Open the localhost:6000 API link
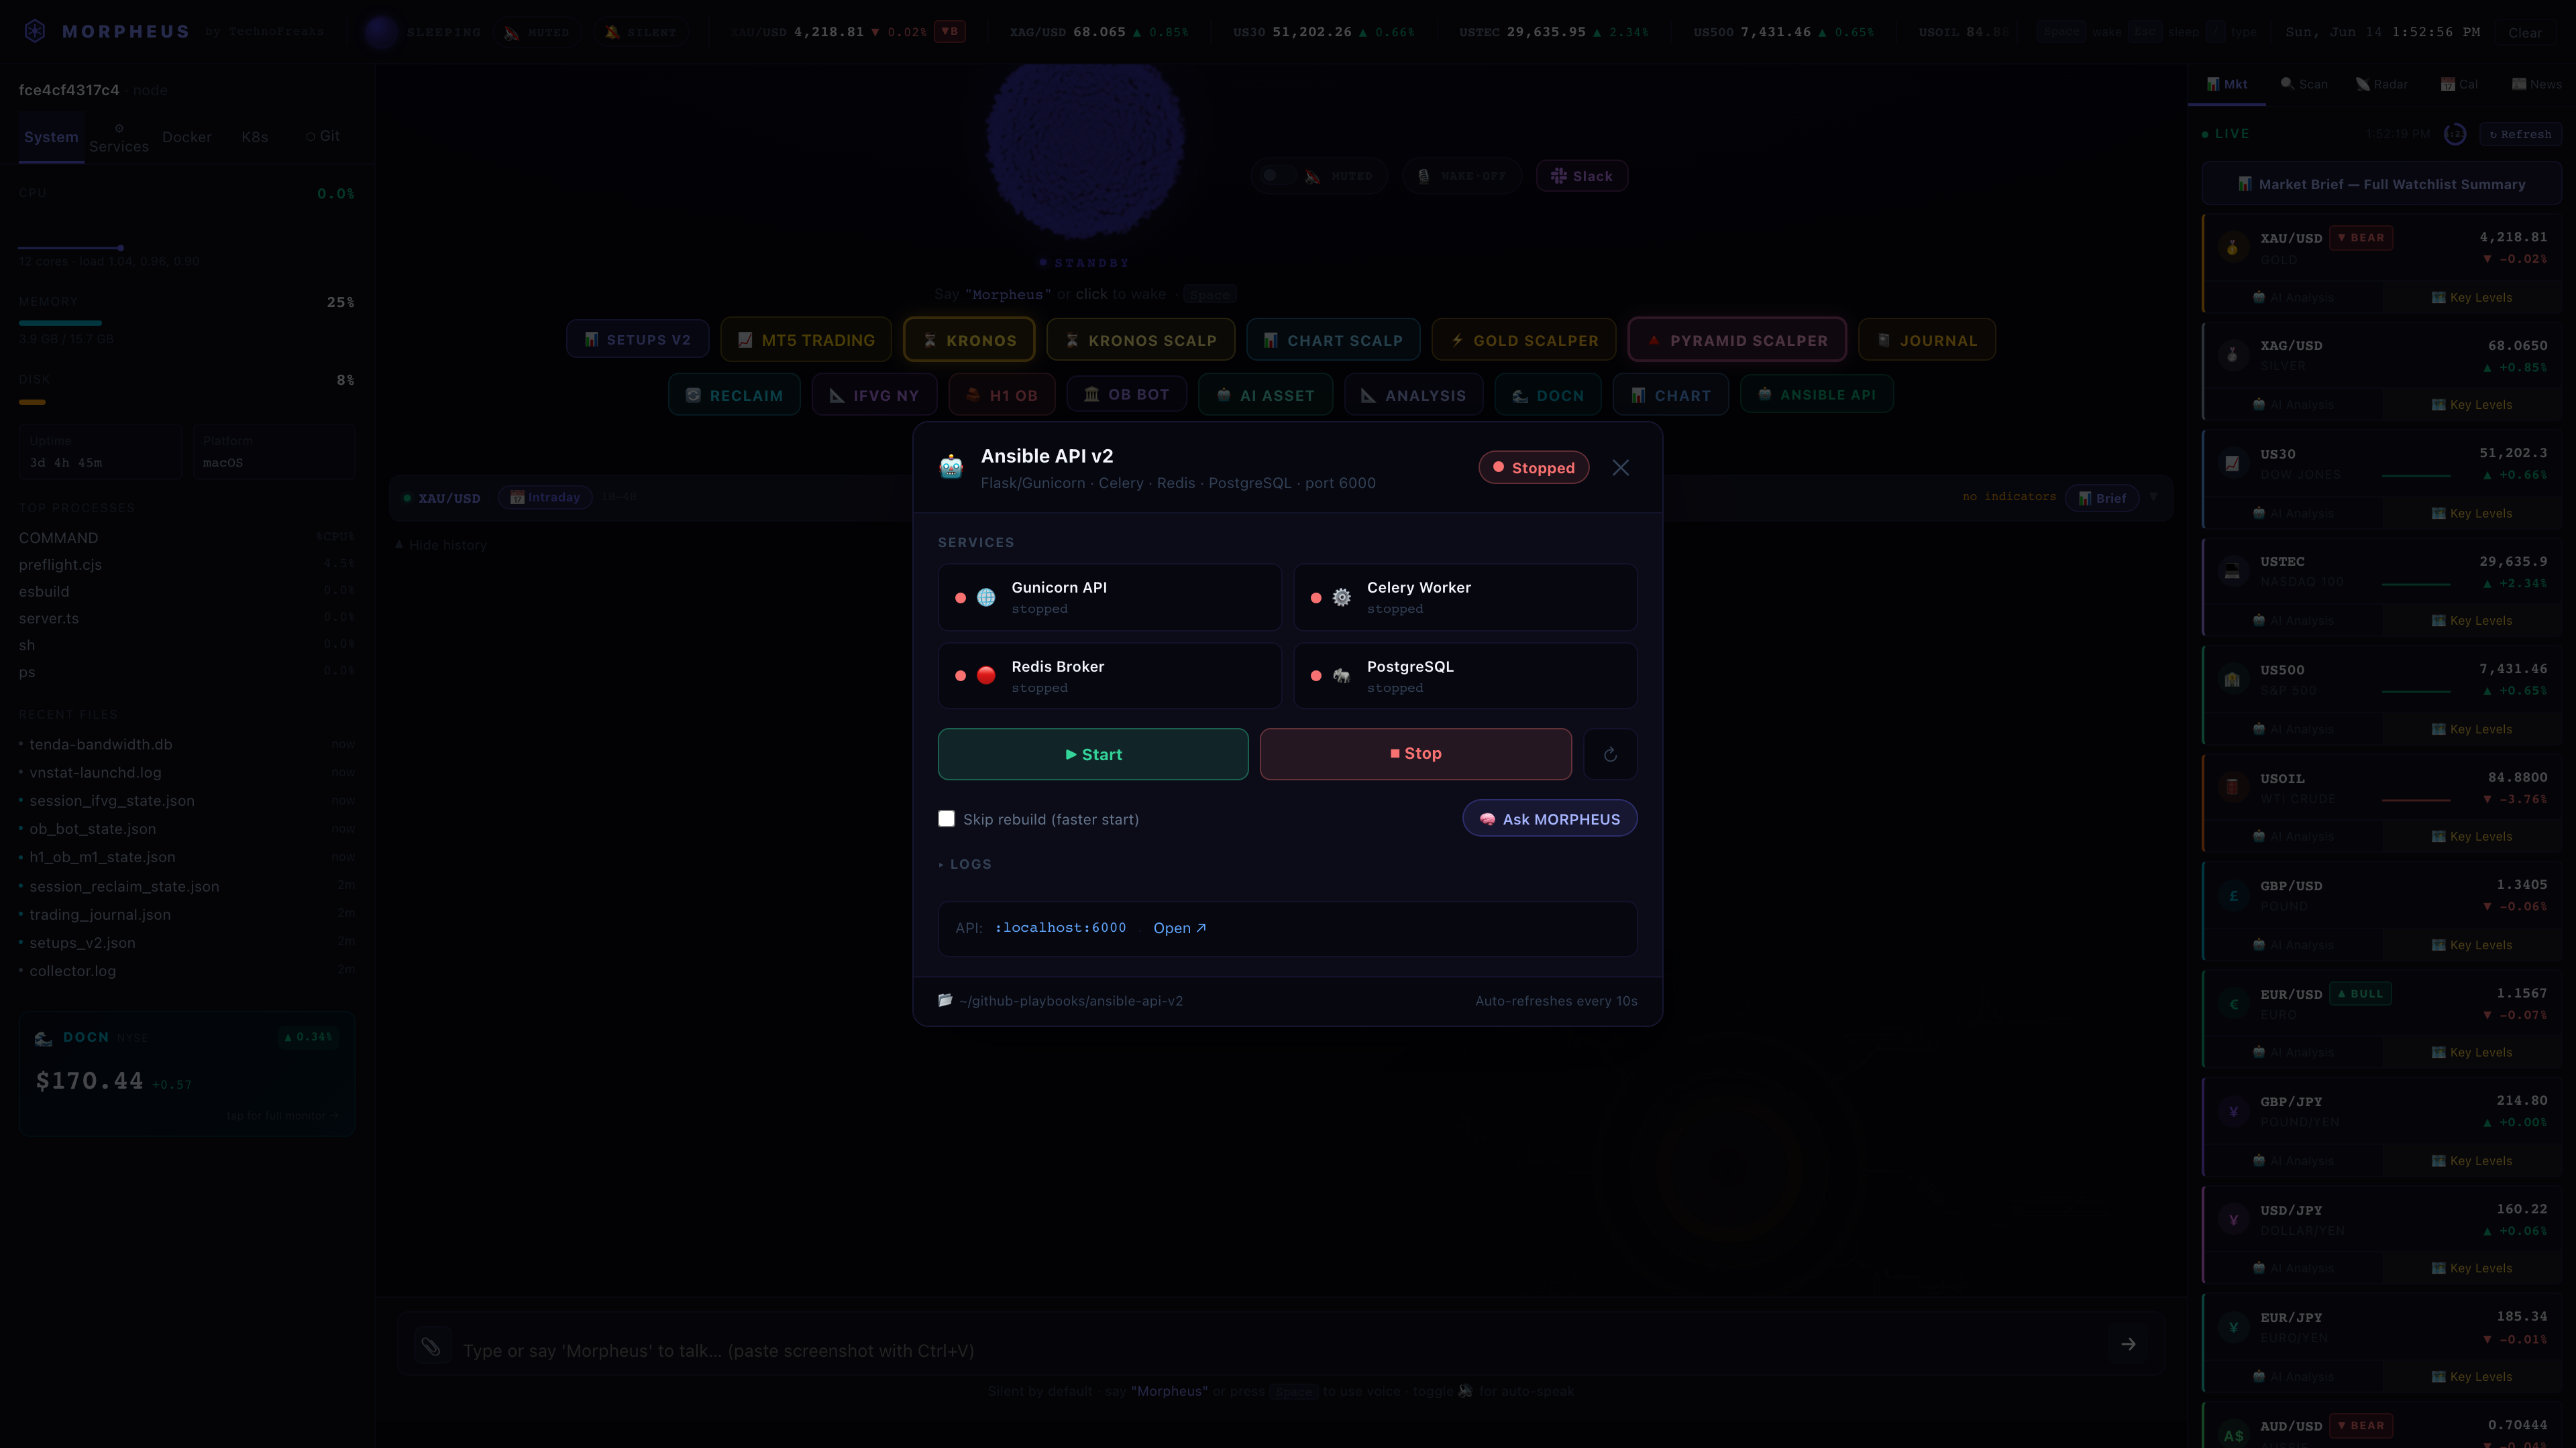Image resolution: width=2576 pixels, height=1448 pixels. [1179, 928]
